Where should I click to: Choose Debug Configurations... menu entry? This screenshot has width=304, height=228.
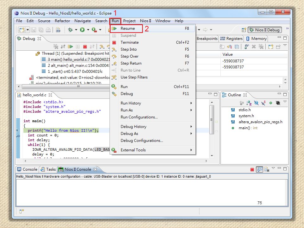click(152, 141)
